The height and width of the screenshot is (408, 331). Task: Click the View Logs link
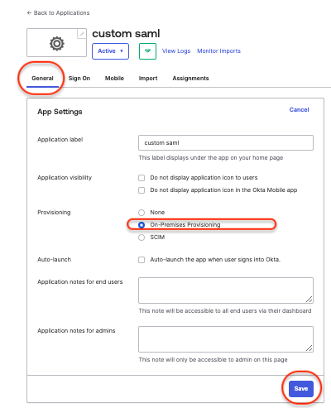click(176, 51)
